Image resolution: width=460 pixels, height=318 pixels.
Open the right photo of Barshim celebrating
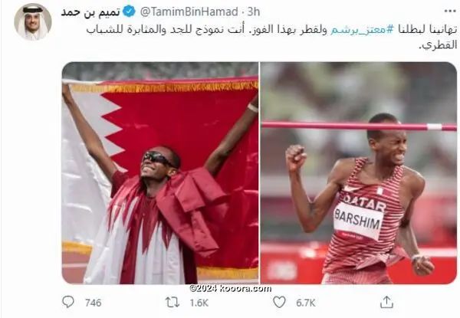point(359,173)
